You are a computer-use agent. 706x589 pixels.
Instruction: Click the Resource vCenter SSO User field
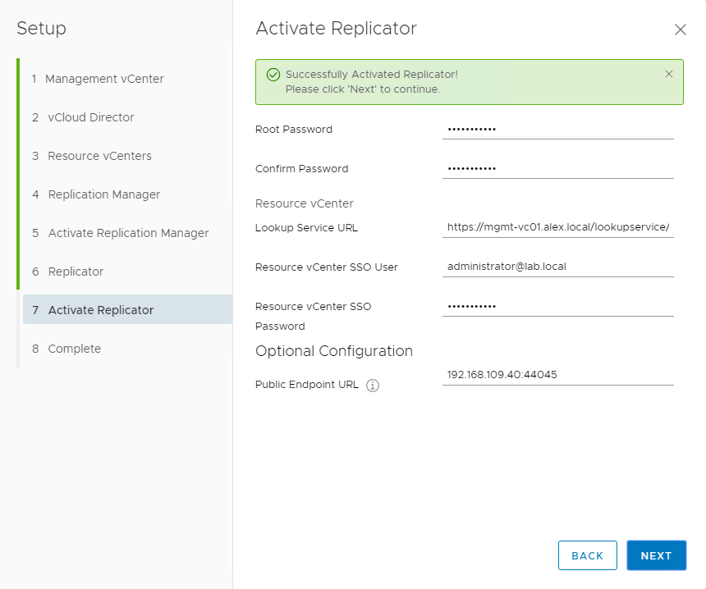(557, 267)
